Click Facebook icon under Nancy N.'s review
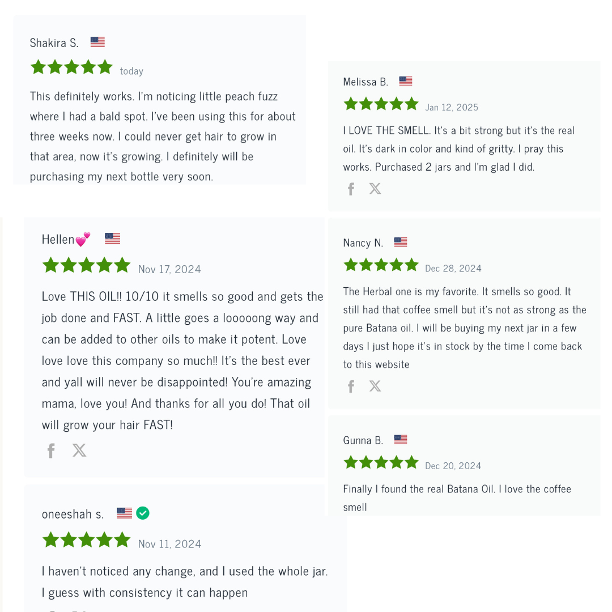612x612 pixels. point(351,386)
